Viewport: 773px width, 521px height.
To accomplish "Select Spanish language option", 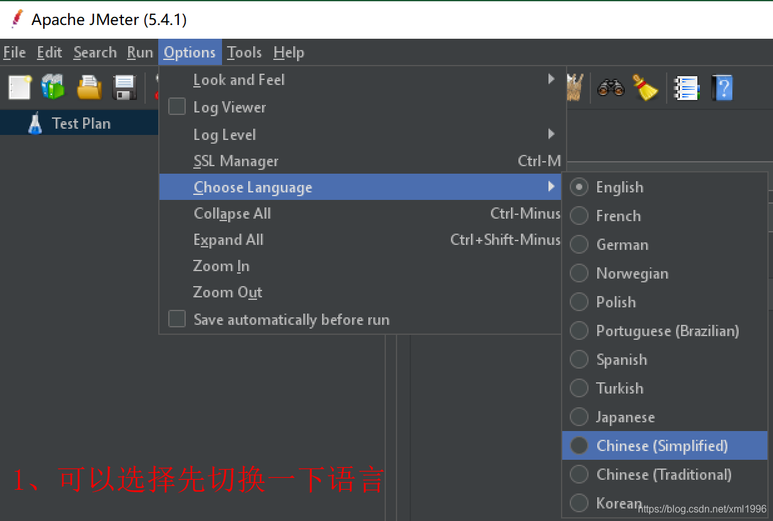I will 665,359.
